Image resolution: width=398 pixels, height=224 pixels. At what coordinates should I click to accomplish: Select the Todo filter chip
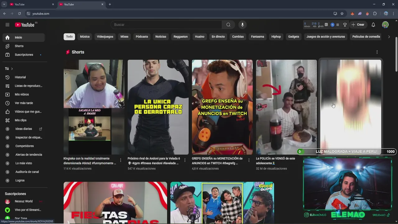(69, 37)
